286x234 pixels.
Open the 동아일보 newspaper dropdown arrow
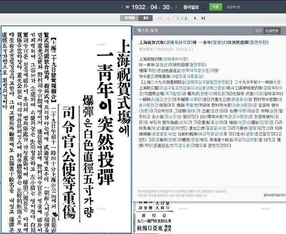tap(203, 7)
